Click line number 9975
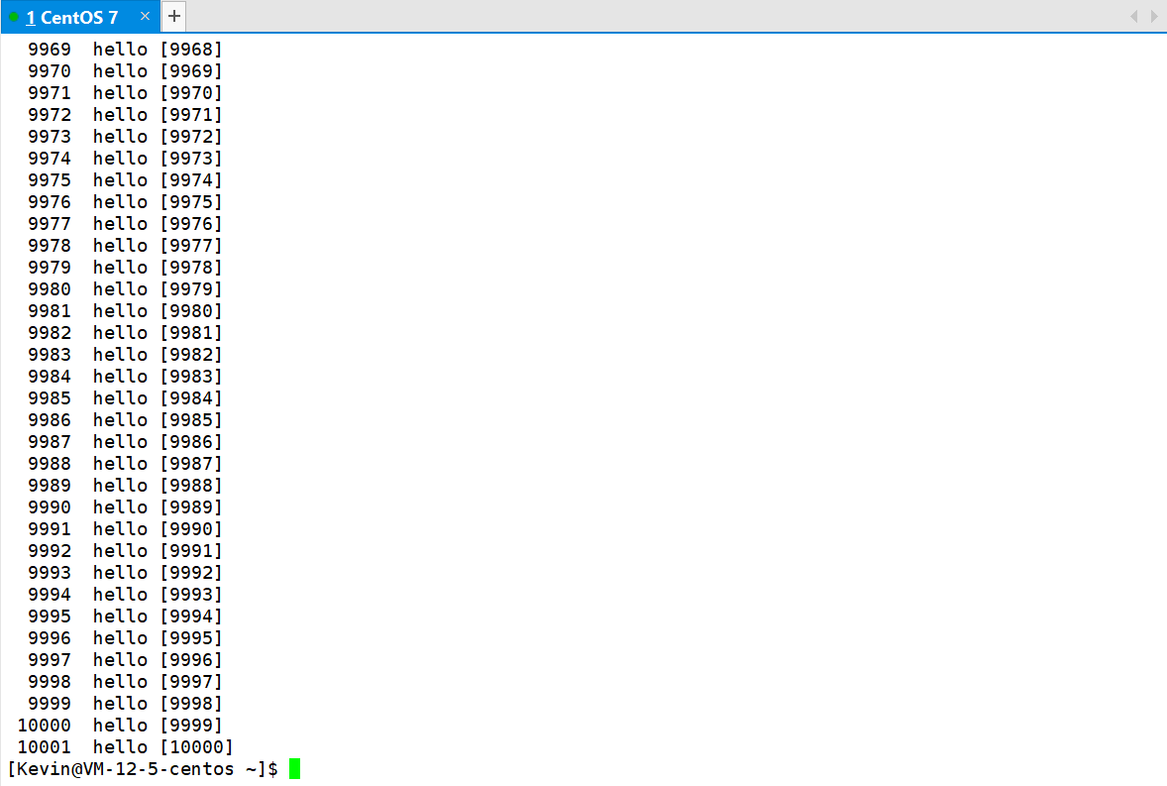Image resolution: width=1167 pixels, height=786 pixels. [50, 180]
